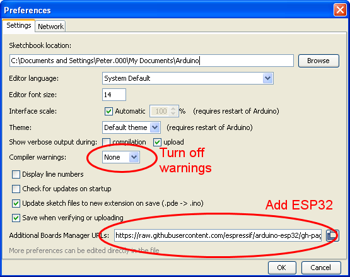
Task: Switch to the Network tab
Action: tap(50, 27)
